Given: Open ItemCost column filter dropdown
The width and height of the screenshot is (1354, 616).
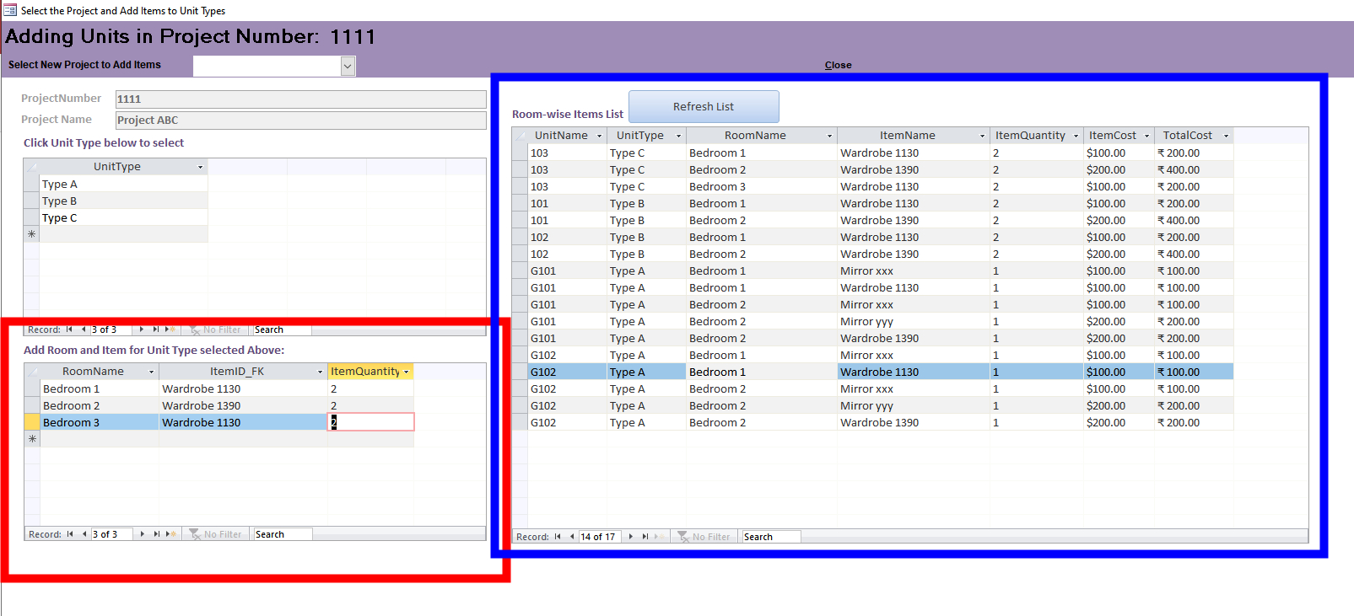Looking at the screenshot, I should [x=1146, y=136].
